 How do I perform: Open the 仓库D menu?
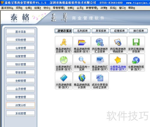[x=28, y=8]
